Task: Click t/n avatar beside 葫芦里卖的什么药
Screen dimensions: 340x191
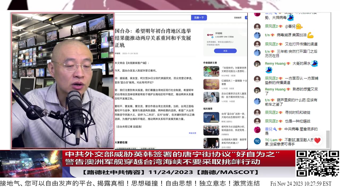Action: [x=257, y=101]
